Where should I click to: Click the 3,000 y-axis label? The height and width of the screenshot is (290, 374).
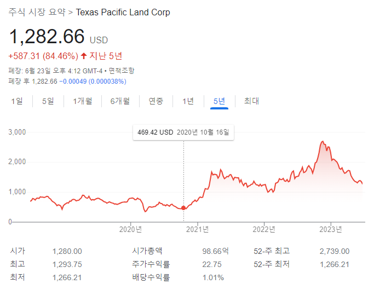pos(17,132)
